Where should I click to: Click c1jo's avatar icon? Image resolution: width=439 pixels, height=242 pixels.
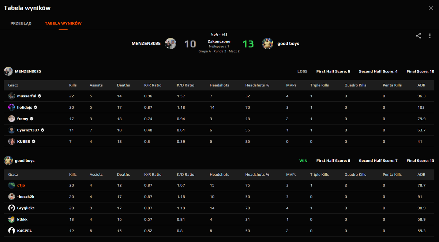click(x=12, y=185)
